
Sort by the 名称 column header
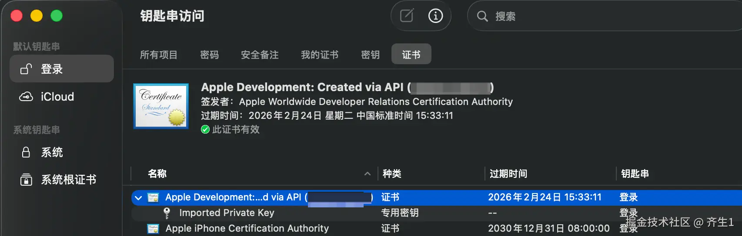point(157,174)
